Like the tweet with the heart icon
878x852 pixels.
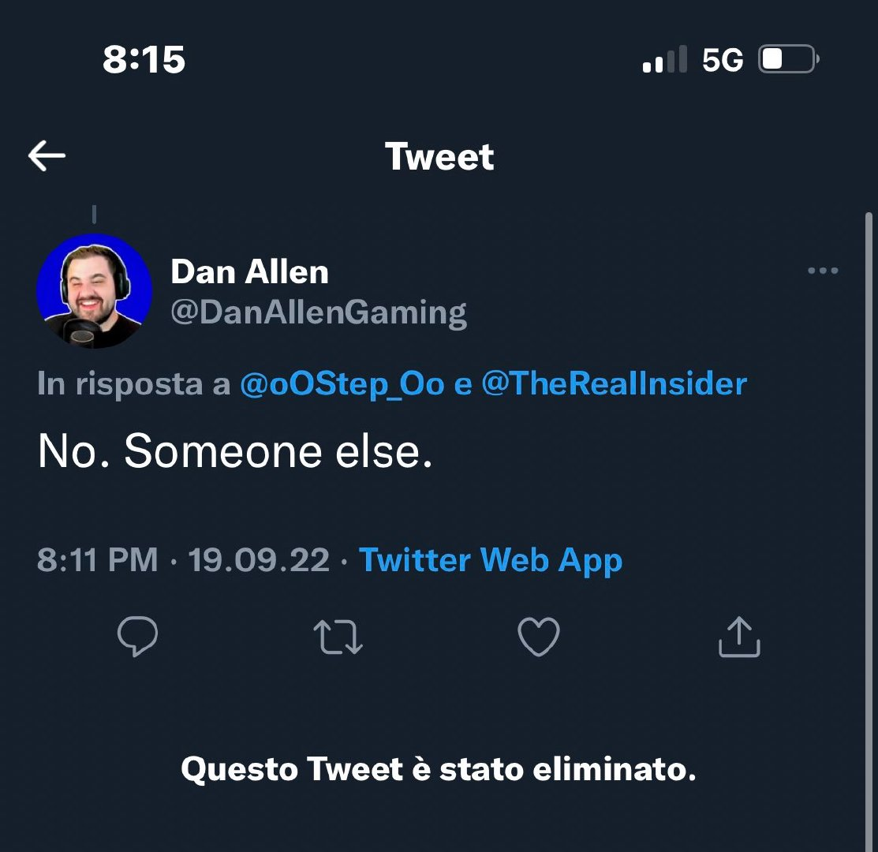[x=539, y=637]
